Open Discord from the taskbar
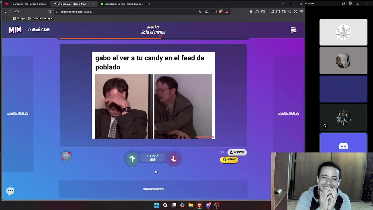Screen dimensions: 373x210 click(x=208, y=205)
